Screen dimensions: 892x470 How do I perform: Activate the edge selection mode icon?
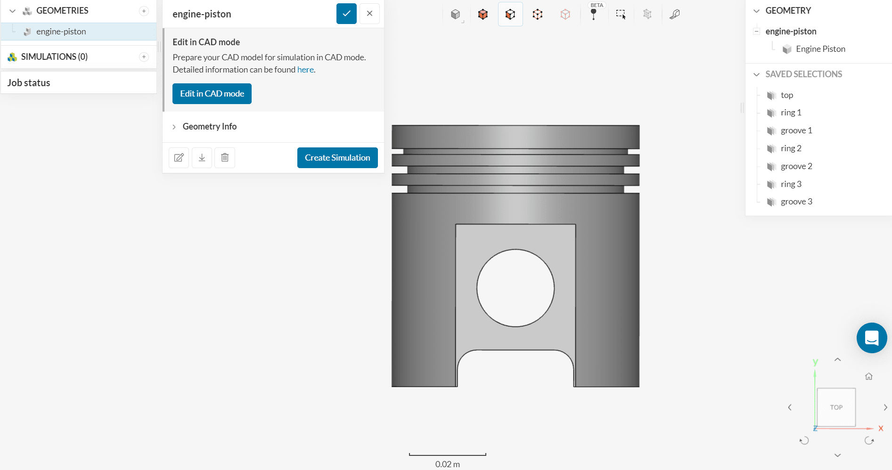(538, 14)
